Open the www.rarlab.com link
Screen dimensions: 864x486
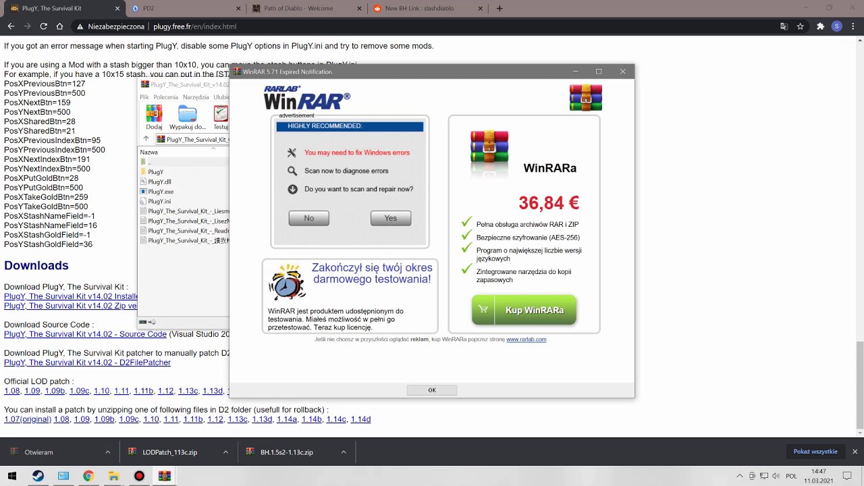click(x=526, y=340)
